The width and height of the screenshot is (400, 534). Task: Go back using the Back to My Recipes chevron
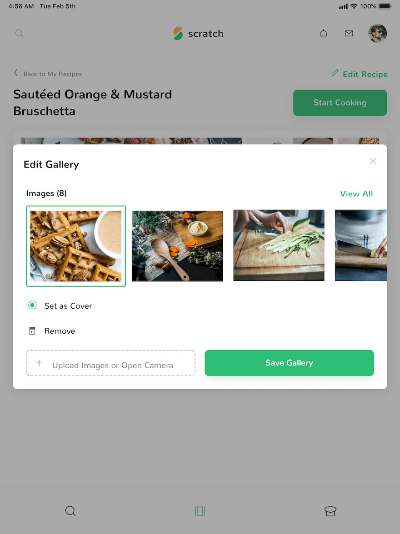[15, 72]
